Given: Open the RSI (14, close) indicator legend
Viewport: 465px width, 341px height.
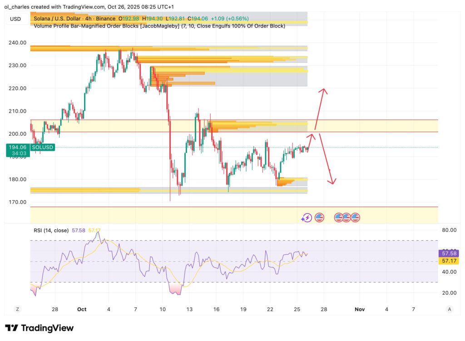Looking at the screenshot, I should 51,230.
